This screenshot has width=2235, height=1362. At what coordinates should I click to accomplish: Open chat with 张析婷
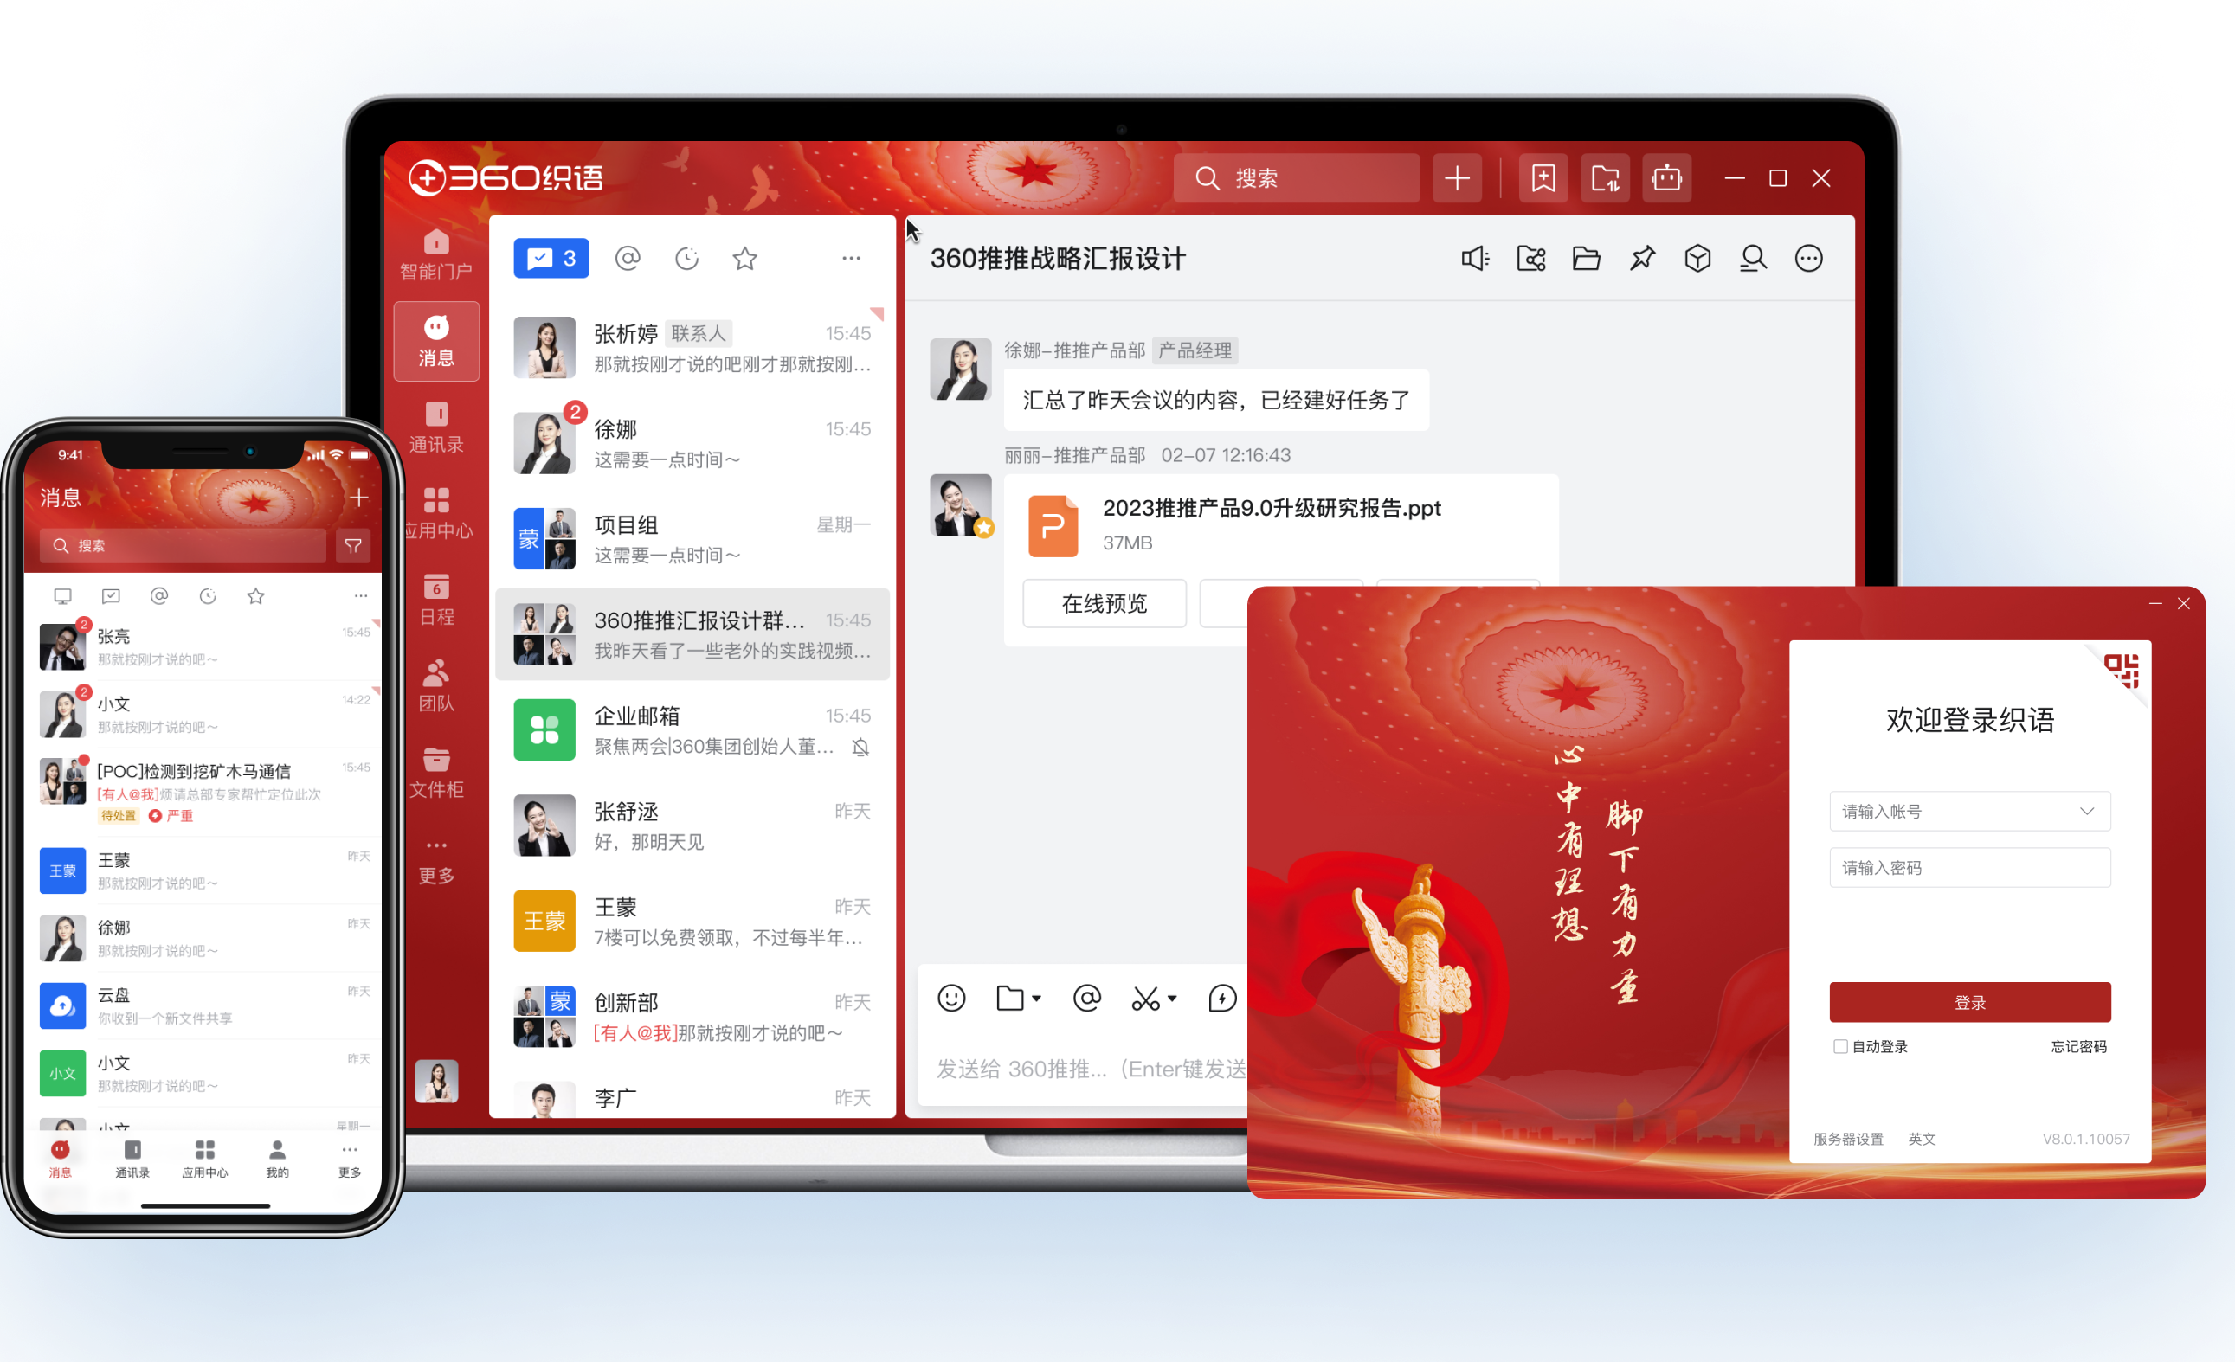[x=692, y=347]
